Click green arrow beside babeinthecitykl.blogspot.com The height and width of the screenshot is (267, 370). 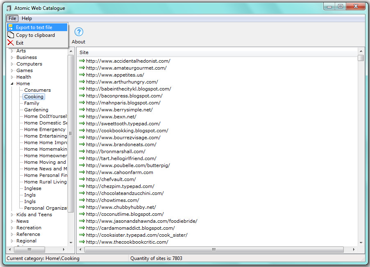tap(82, 89)
